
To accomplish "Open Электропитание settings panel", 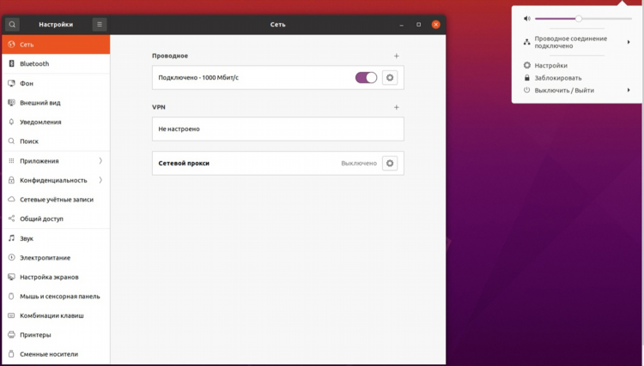I will coord(56,257).
